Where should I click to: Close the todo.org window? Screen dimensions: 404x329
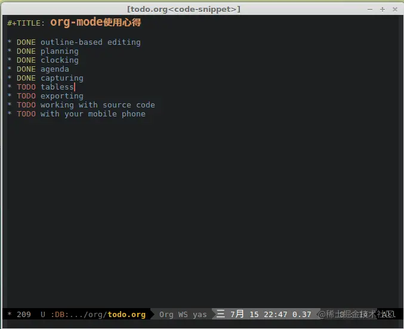394,10
